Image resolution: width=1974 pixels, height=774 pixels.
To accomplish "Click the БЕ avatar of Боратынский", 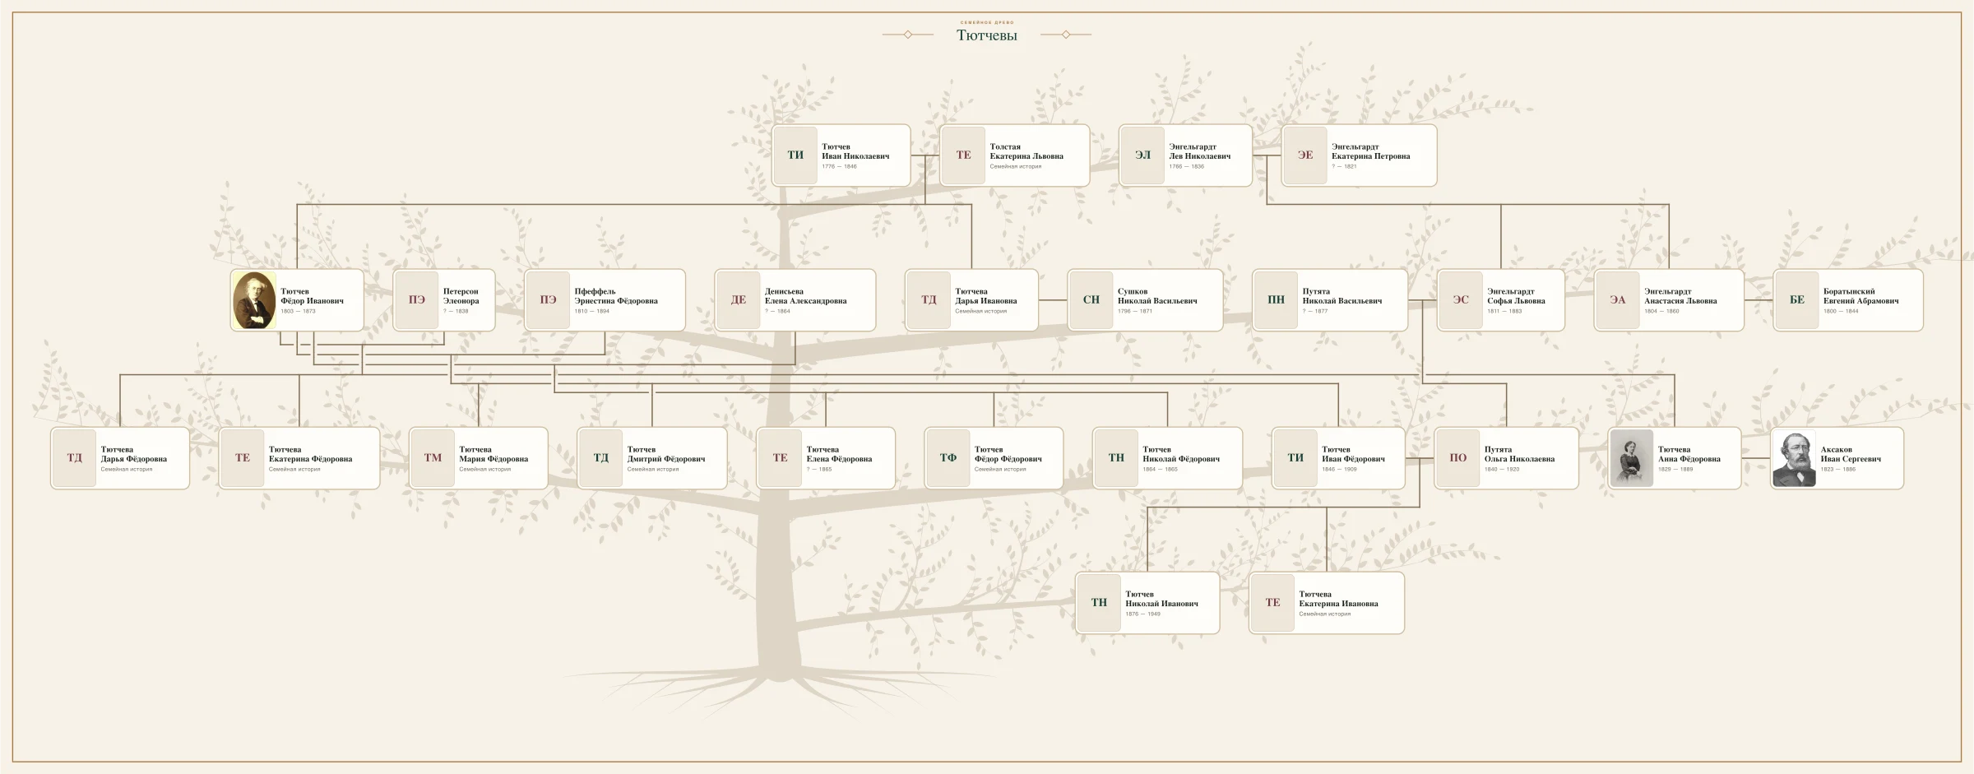I will pyautogui.click(x=1797, y=300).
